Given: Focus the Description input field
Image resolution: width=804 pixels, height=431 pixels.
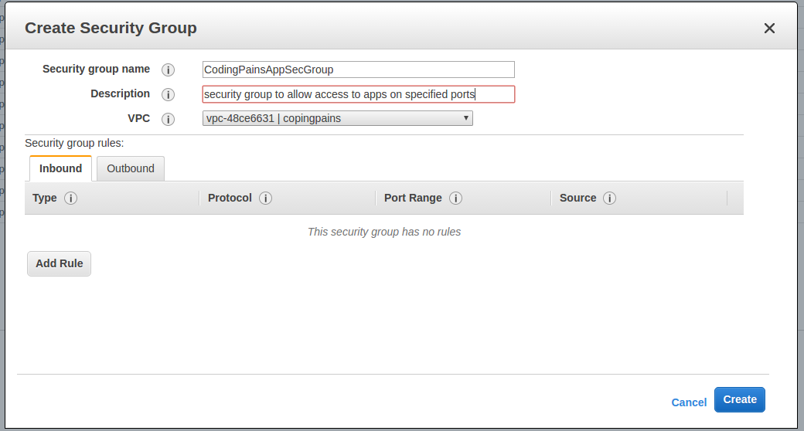Looking at the screenshot, I should [x=359, y=94].
